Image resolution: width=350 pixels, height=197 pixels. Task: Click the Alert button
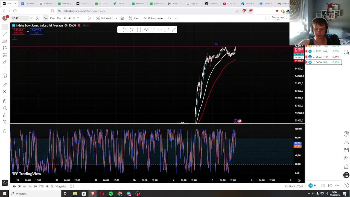(134, 18)
